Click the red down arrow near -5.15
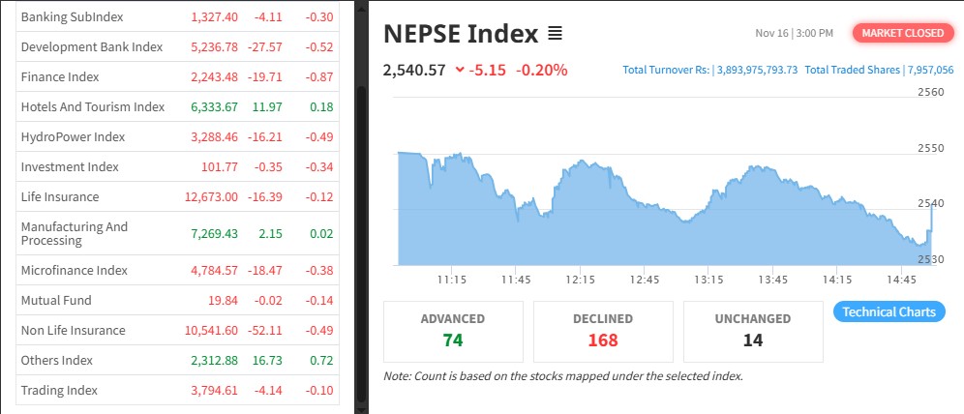This screenshot has height=414, width=964. point(459,70)
